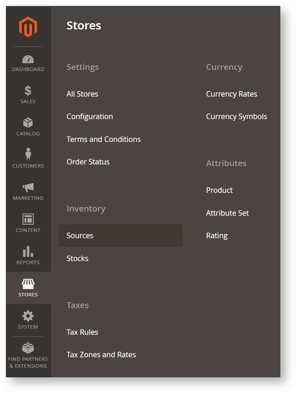Open the Marketing megaphone icon
Viewport: 297px width, 394px height.
[28, 187]
